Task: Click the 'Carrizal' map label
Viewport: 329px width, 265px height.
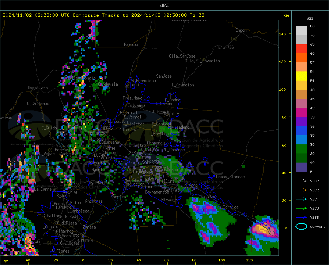Action: coord(119,197)
